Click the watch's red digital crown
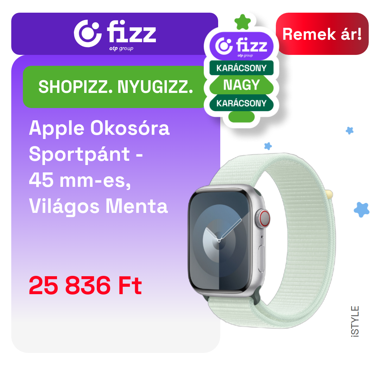Screen dimensions: 380x380 coord(264,218)
